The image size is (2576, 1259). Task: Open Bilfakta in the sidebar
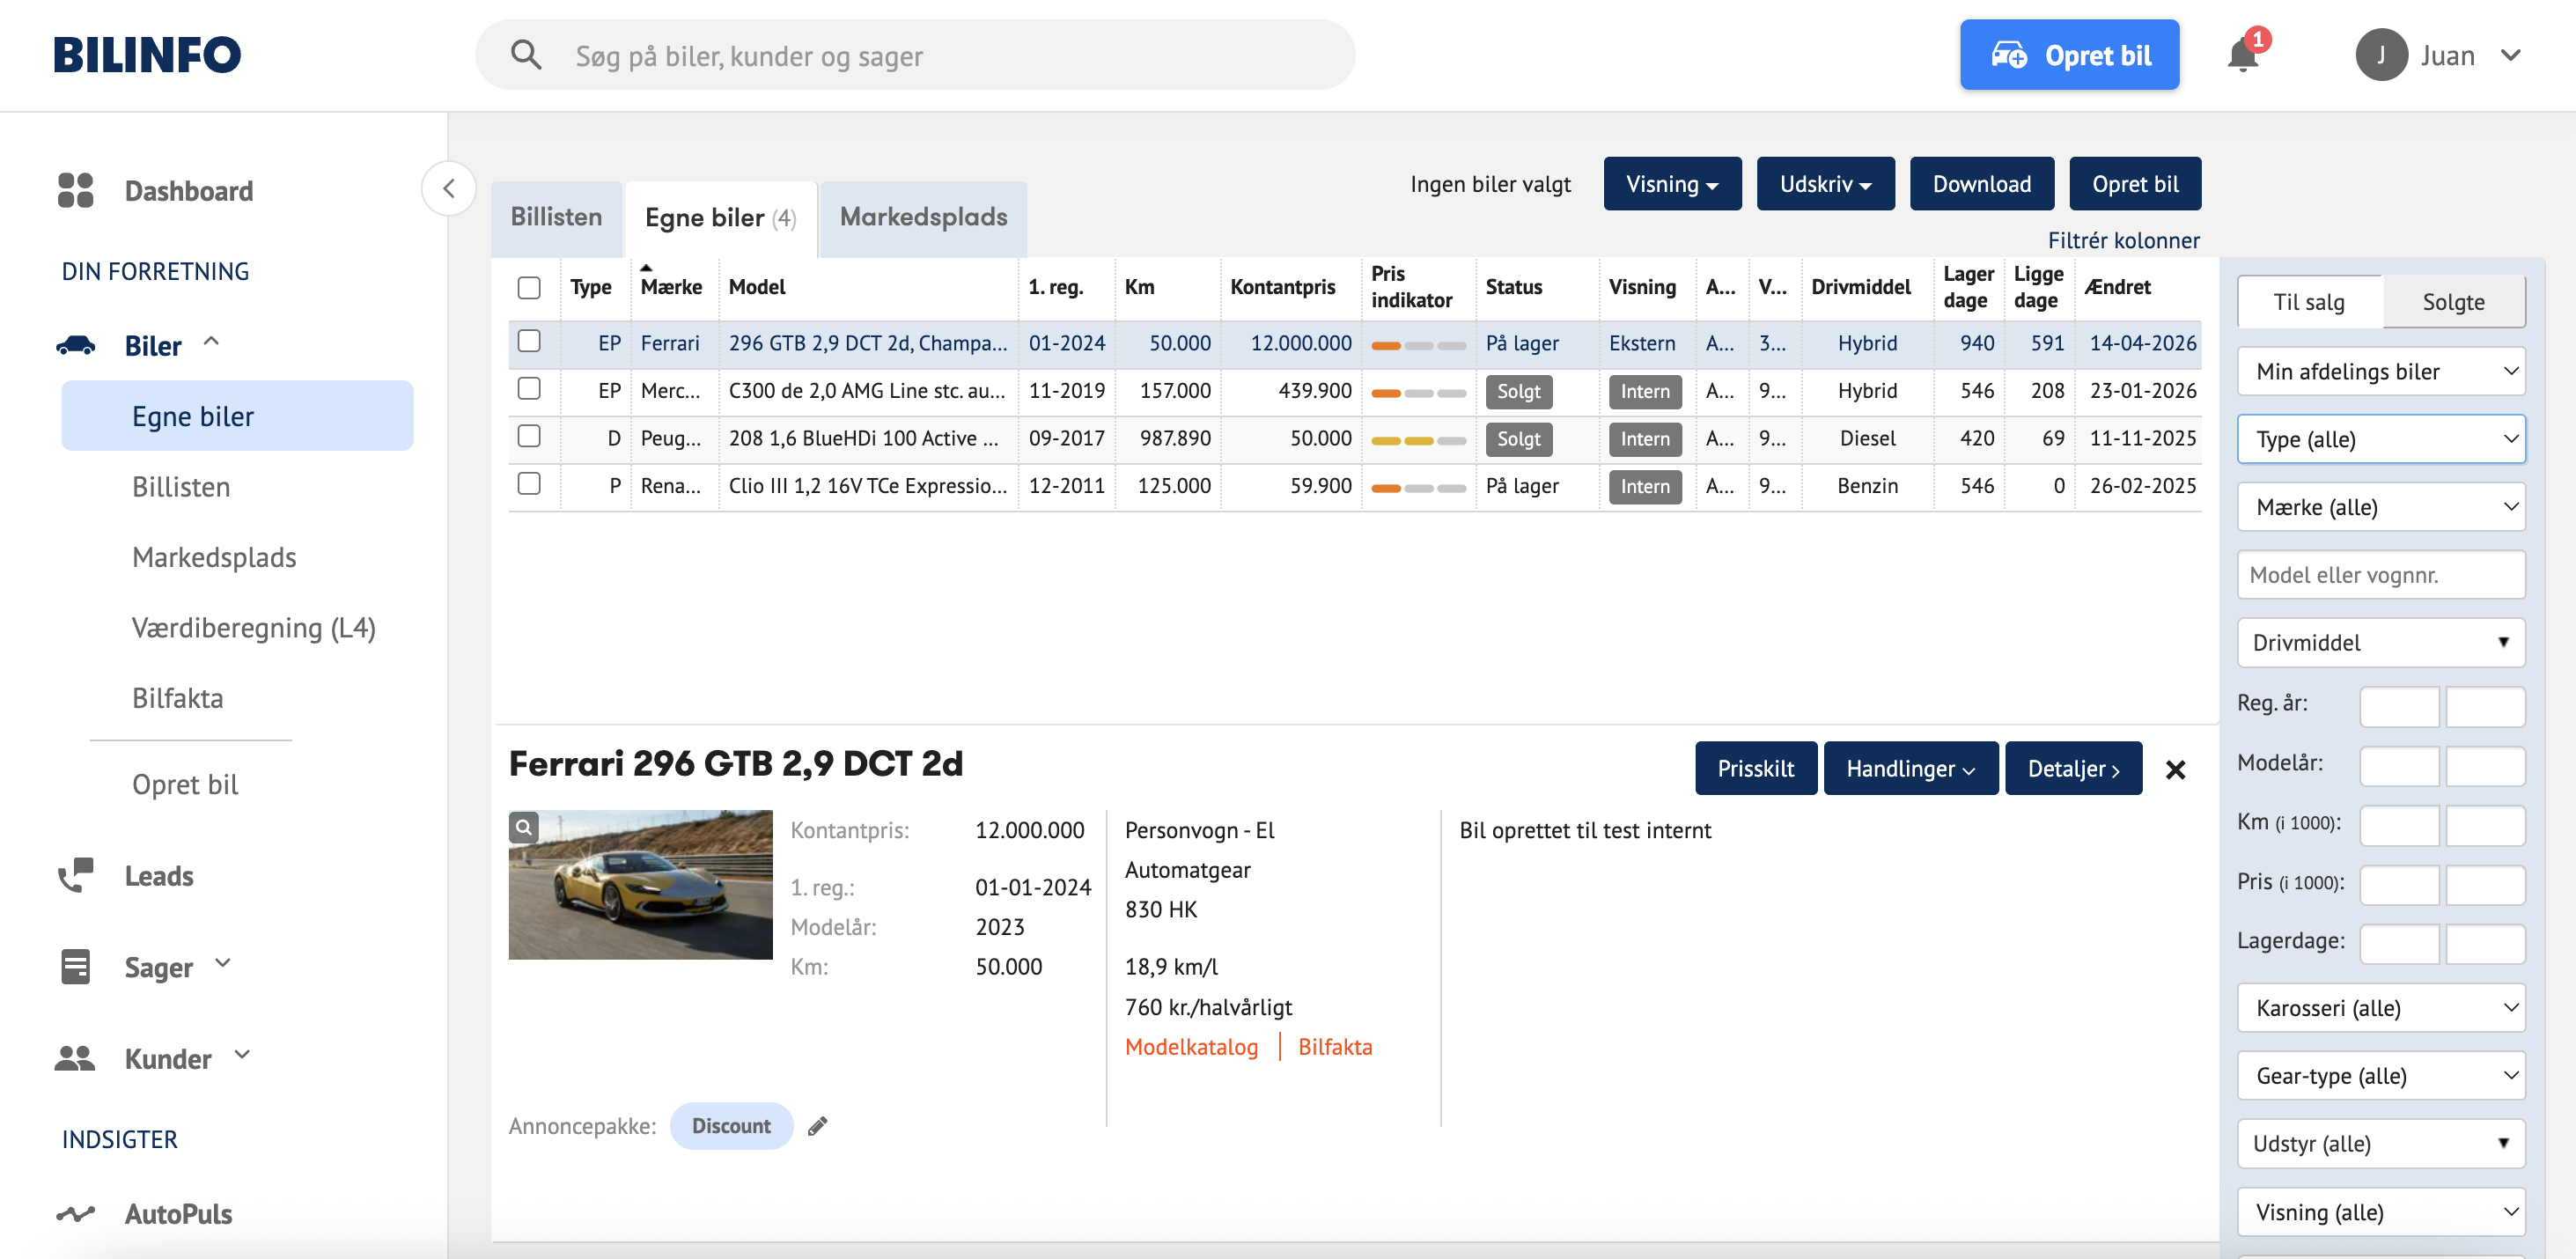click(x=178, y=698)
